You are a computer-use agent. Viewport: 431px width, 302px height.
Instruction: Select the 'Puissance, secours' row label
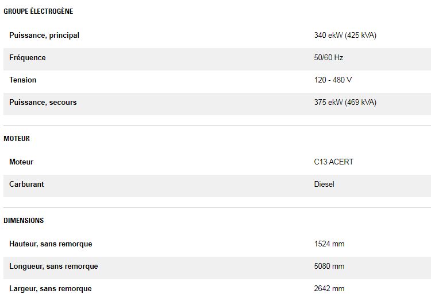click(x=43, y=103)
